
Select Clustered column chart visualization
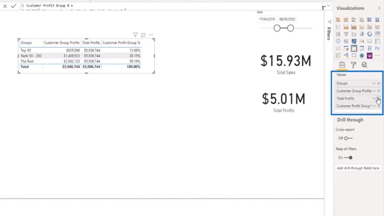click(362, 19)
